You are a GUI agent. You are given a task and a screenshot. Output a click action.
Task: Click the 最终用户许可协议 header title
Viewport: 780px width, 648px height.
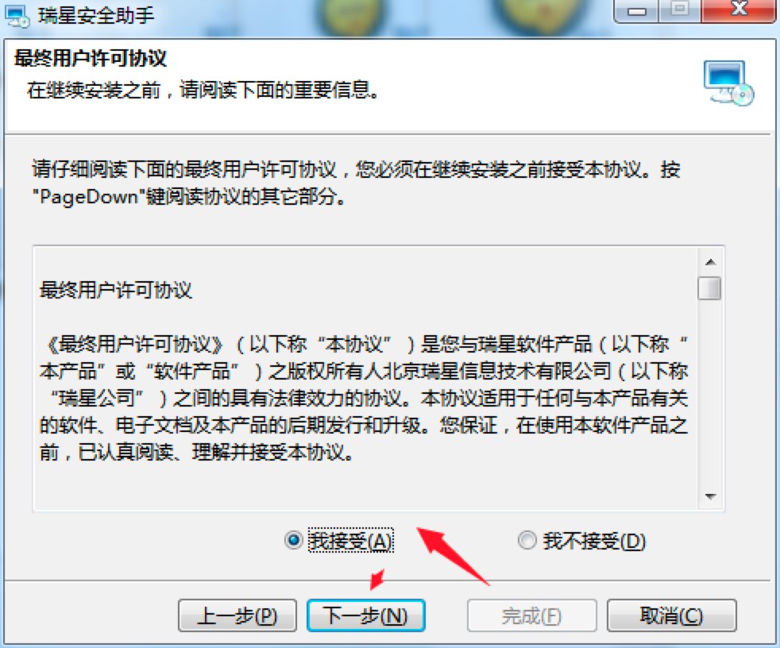90,58
